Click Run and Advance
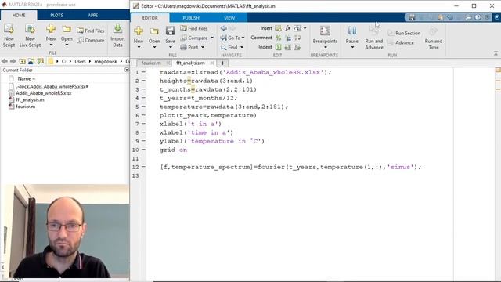Screen dimensions: 501x282 coord(374,38)
